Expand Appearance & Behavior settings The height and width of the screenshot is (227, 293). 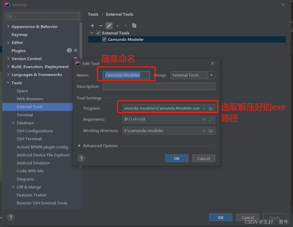tap(8, 26)
